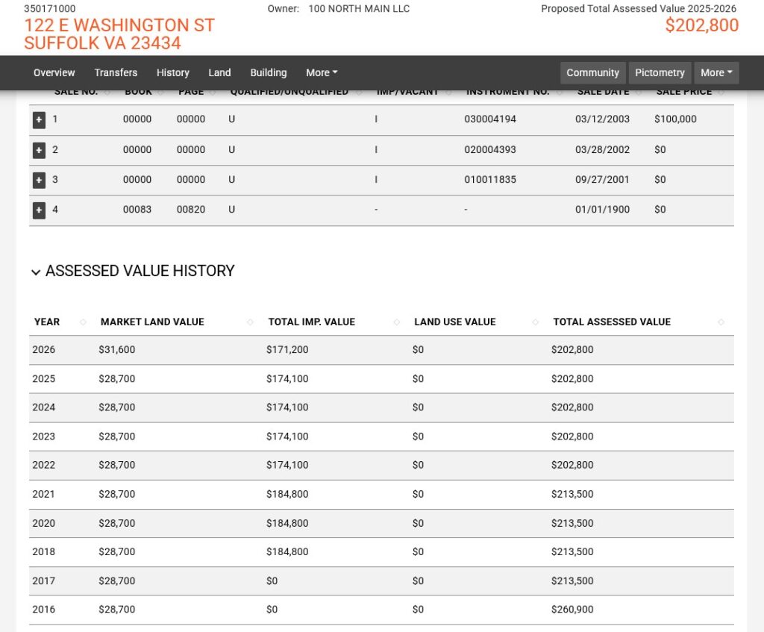The width and height of the screenshot is (764, 632).
Task: Select the 2025 year cell
Action: click(44, 379)
